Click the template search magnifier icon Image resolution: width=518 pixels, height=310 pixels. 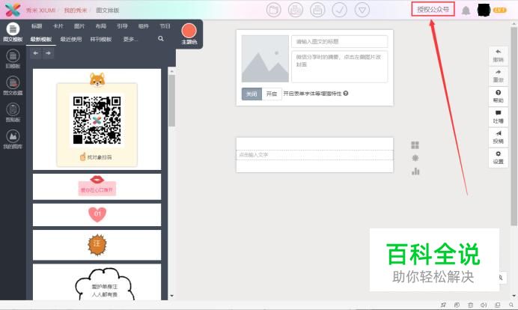pos(161,39)
